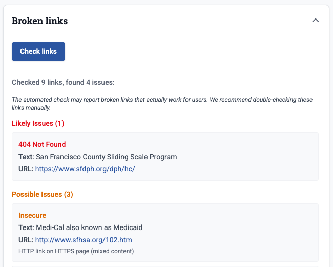The height and width of the screenshot is (267, 333).
Task: Click the Medi-Cal also known as Medicaid text
Action: click(89, 227)
